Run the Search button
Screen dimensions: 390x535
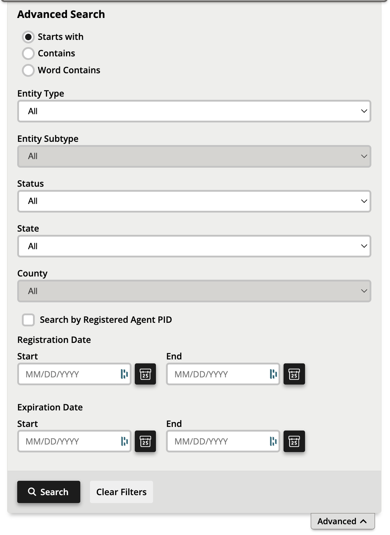[49, 492]
